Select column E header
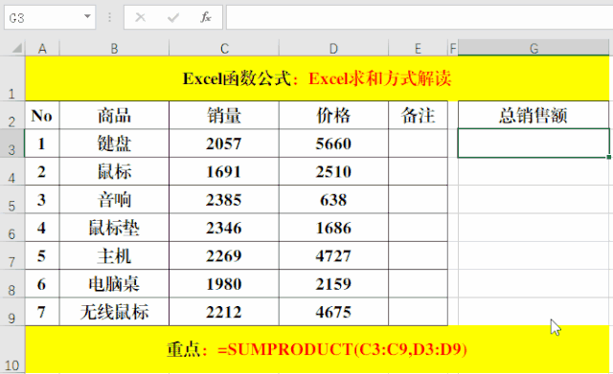This screenshot has width=613, height=374. coord(418,49)
